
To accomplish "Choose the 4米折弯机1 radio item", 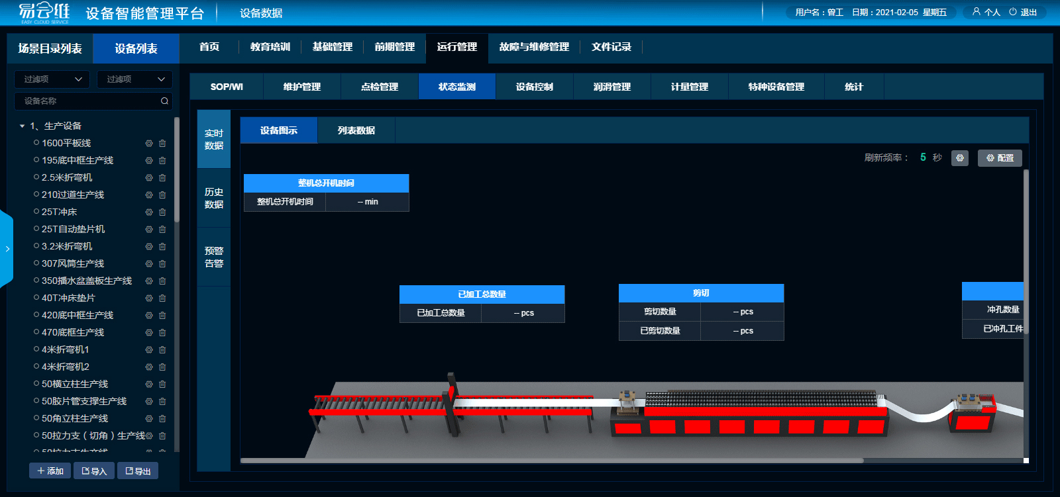I will click(x=36, y=349).
